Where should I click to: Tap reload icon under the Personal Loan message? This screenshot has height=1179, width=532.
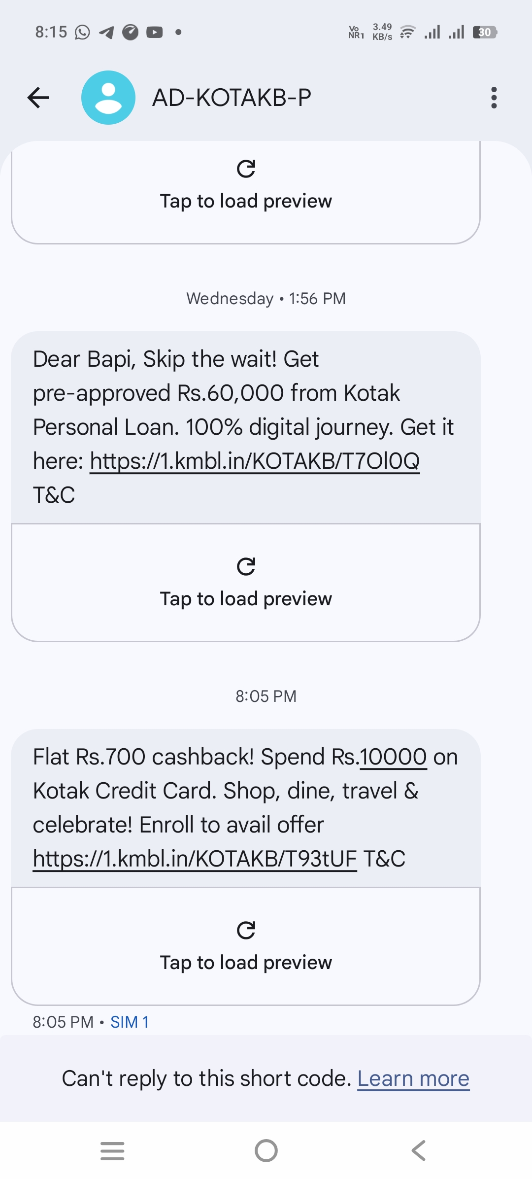tap(246, 567)
